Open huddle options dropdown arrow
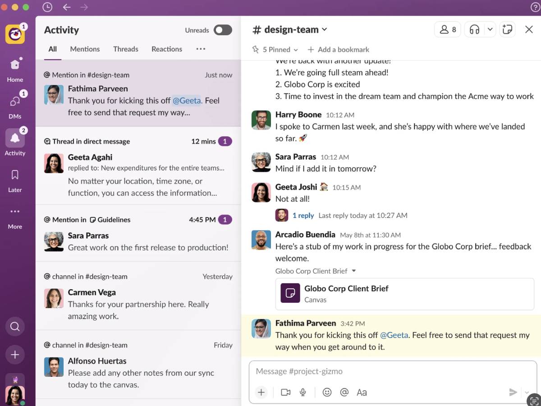541x406 pixels. point(490,30)
